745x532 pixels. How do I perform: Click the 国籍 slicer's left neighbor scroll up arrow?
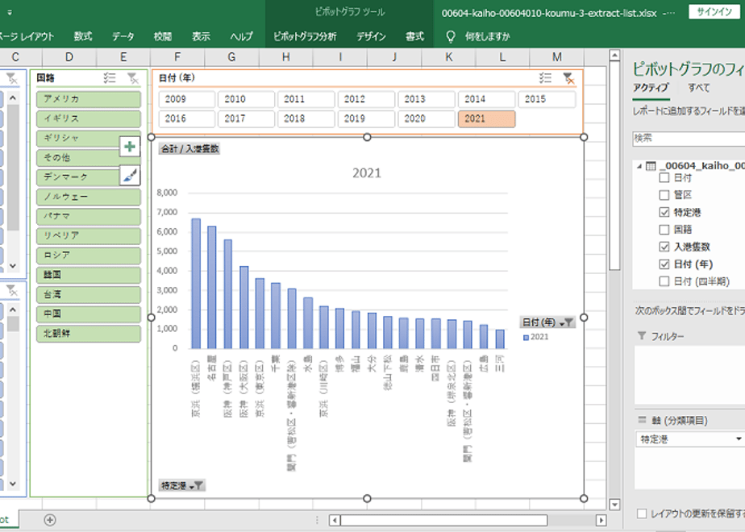pyautogui.click(x=13, y=98)
